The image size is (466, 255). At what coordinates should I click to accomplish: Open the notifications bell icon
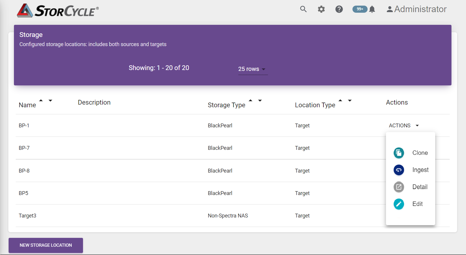coord(372,9)
